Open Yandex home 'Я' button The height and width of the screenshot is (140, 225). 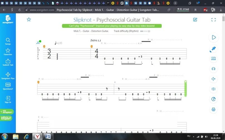(x=12, y=10)
